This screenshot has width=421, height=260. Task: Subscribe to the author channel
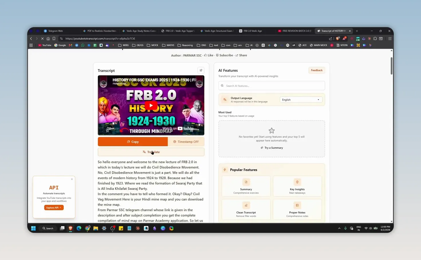click(224, 55)
